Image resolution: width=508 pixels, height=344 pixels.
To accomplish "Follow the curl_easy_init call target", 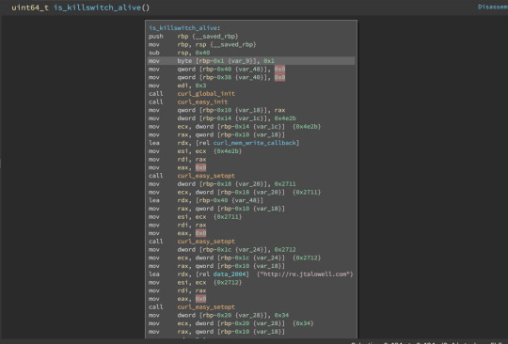I will click(x=202, y=102).
